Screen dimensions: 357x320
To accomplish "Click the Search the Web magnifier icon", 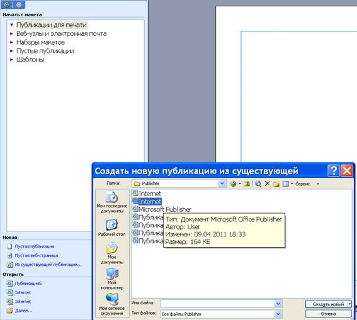I will pyautogui.click(x=258, y=184).
